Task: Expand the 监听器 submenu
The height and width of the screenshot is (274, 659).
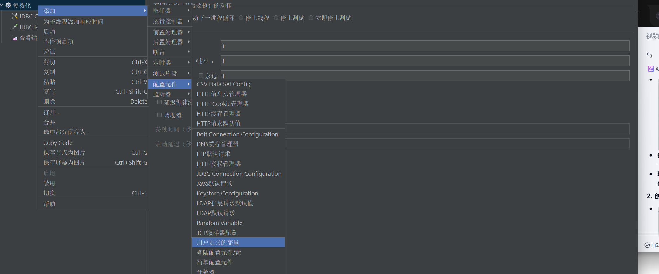Action: 170,94
